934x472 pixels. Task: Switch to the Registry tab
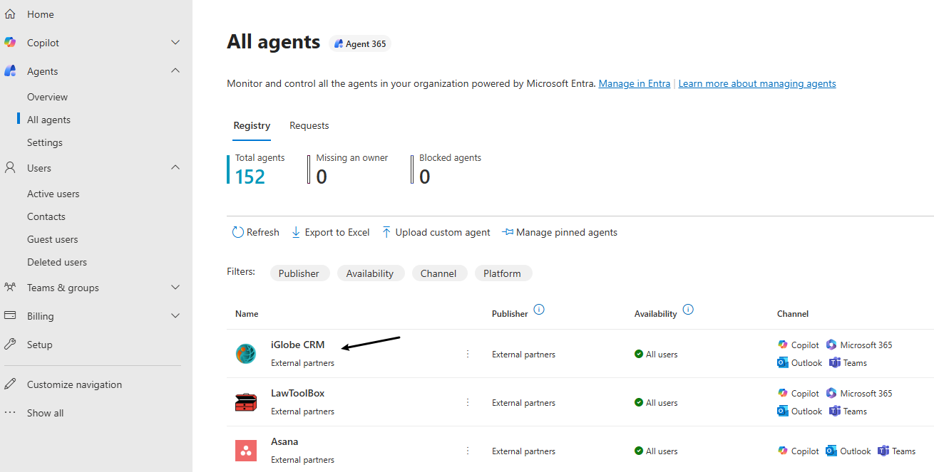[x=252, y=125]
